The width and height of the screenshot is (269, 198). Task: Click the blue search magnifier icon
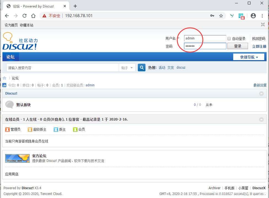click(141, 67)
